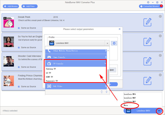Select the Shooter thumbnail
The width and height of the screenshot is (165, 115).
coord(9,61)
